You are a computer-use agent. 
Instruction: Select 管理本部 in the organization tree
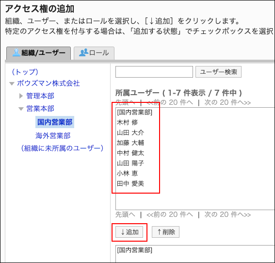(x=40, y=96)
